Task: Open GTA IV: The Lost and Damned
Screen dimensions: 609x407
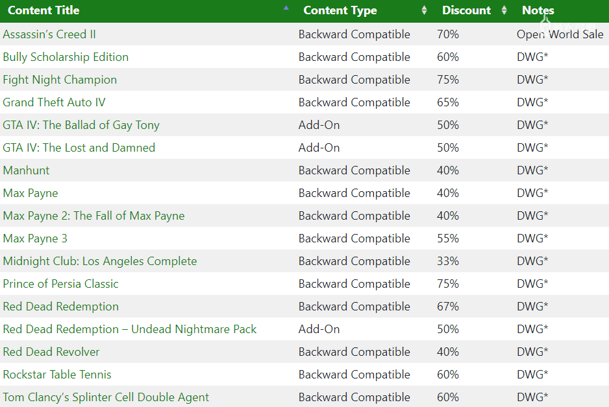Action: [x=79, y=148]
